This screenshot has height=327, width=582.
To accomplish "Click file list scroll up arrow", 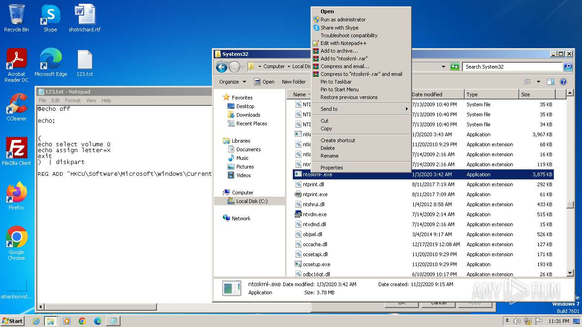I will point(570,94).
